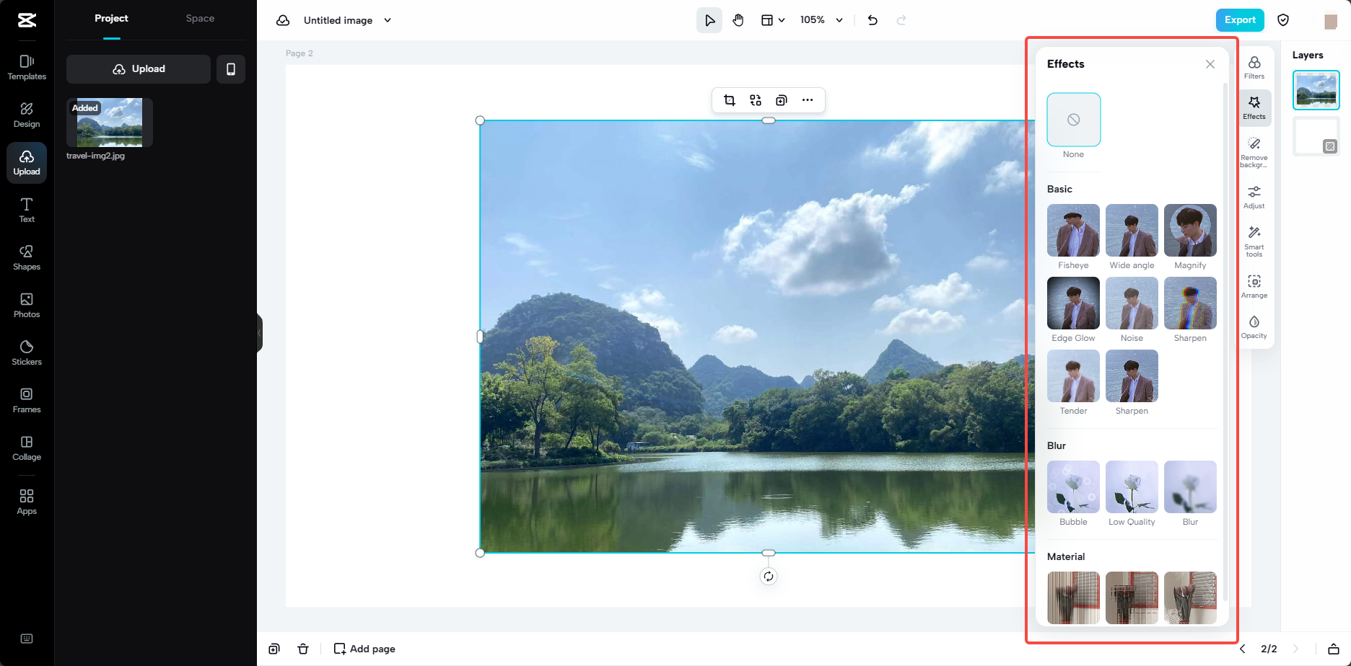Open the Templates sidebar panel
The image size is (1351, 666).
tap(27, 68)
